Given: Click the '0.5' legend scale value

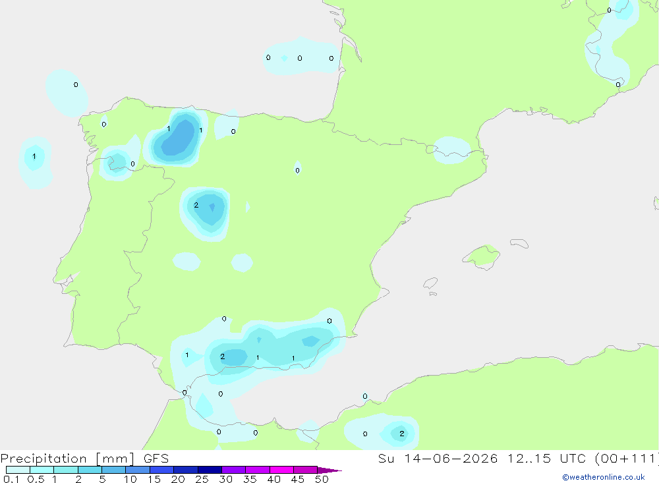Looking at the screenshot, I should 36,479.
